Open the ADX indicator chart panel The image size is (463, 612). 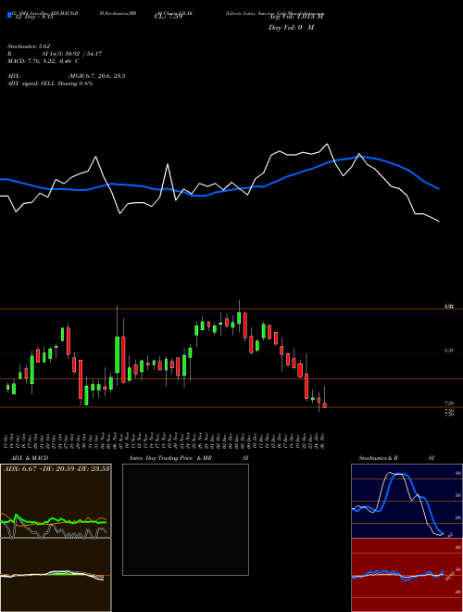click(x=56, y=501)
